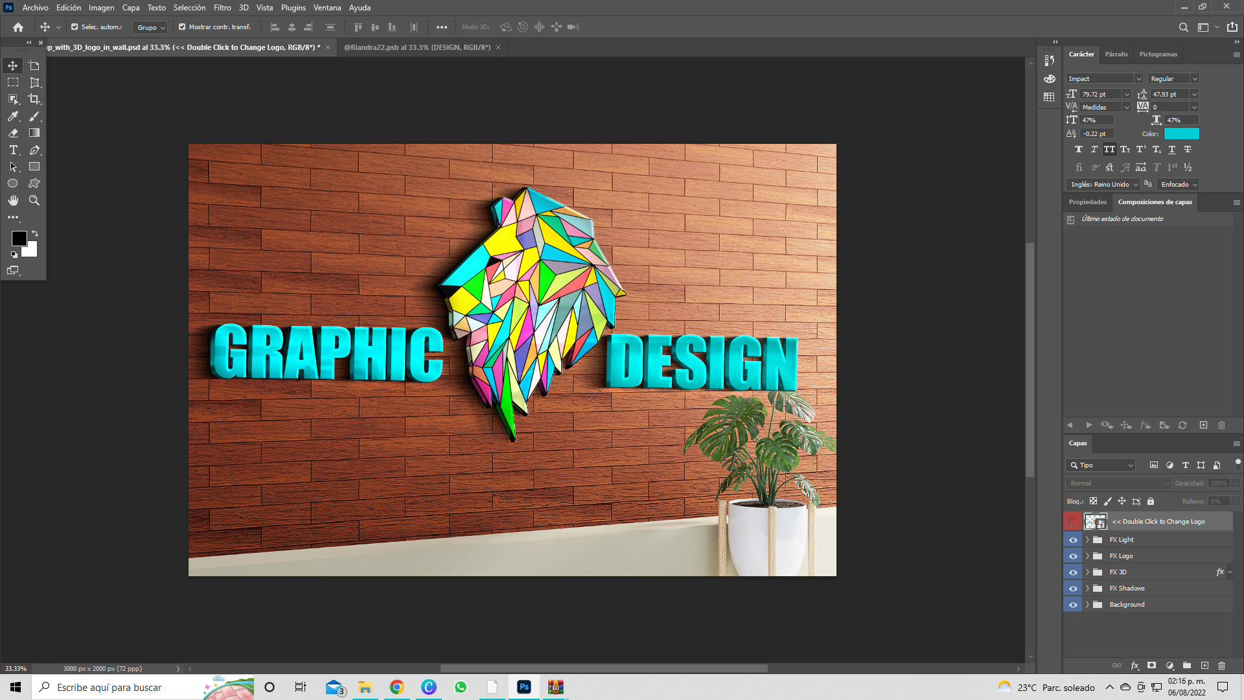Expand the FX Logo layer group

[1087, 556]
